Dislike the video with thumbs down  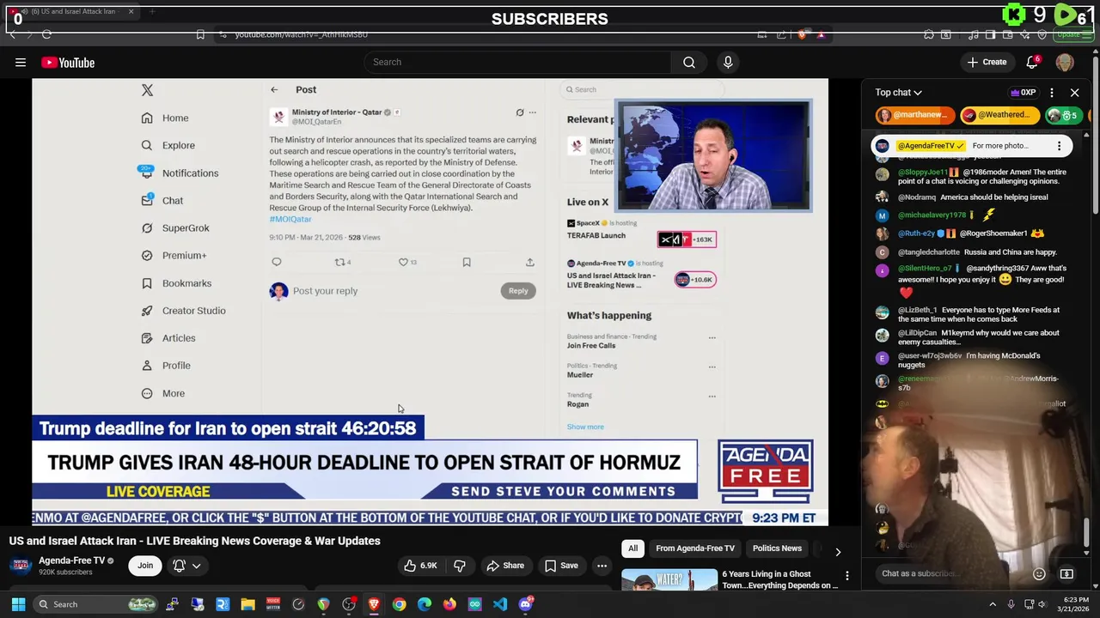[x=460, y=566]
